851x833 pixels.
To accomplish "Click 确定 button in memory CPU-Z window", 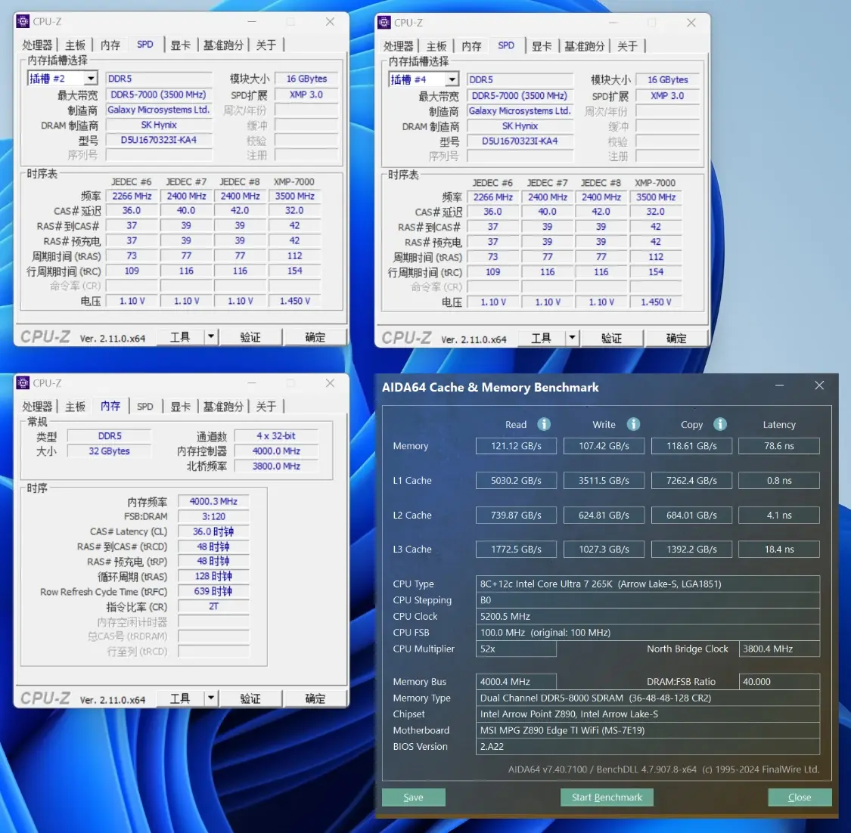I will coord(315,698).
